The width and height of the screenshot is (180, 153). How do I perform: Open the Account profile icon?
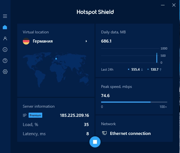pos(5,38)
